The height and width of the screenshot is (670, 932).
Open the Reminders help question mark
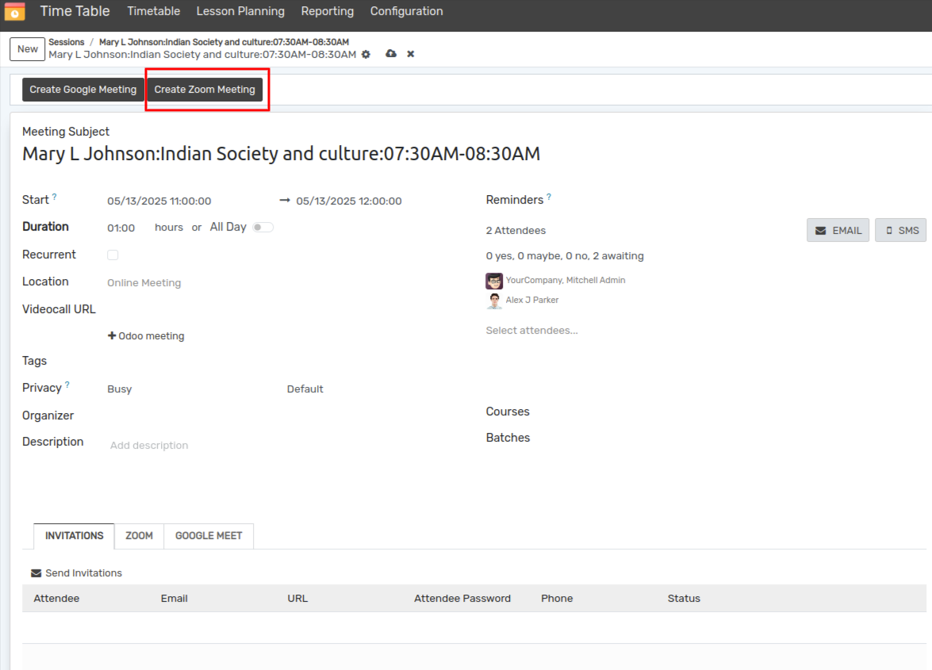tap(549, 197)
